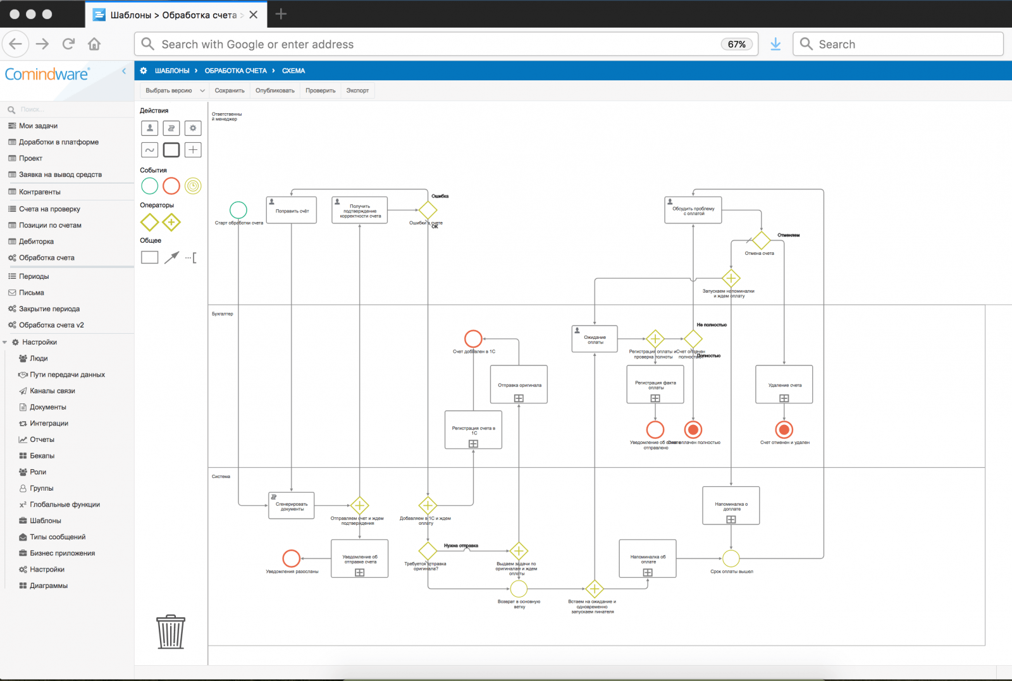This screenshot has height=681, width=1012.
Task: Open Мои задачи in the sidebar
Action: pos(38,126)
